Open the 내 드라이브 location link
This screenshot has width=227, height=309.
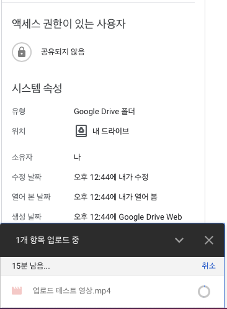110,131
